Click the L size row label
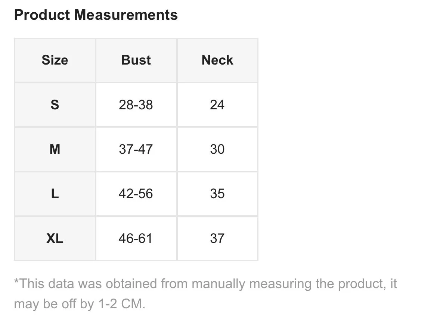The height and width of the screenshot is (334, 437). [55, 194]
